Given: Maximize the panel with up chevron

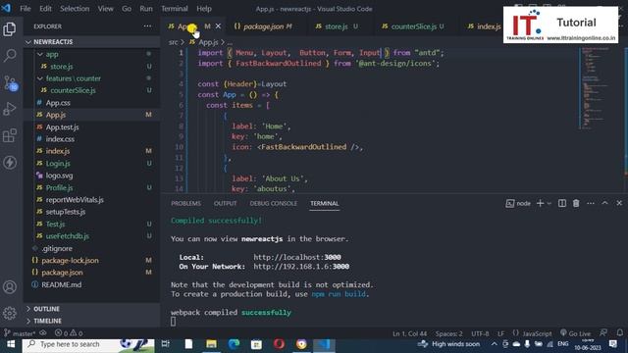Looking at the screenshot, I should [604, 203].
